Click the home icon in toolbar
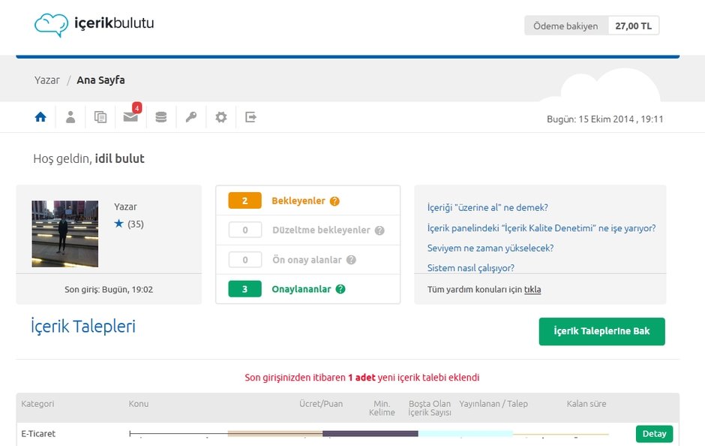Screen dimensions: 705x446 pyautogui.click(x=40, y=117)
